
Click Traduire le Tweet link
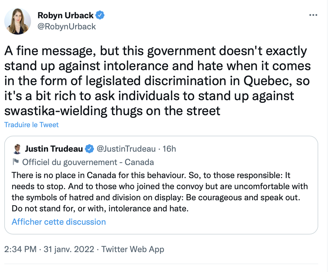(x=31, y=125)
